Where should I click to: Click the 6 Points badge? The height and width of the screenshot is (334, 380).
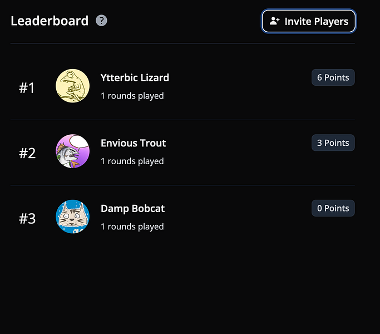[x=333, y=77]
